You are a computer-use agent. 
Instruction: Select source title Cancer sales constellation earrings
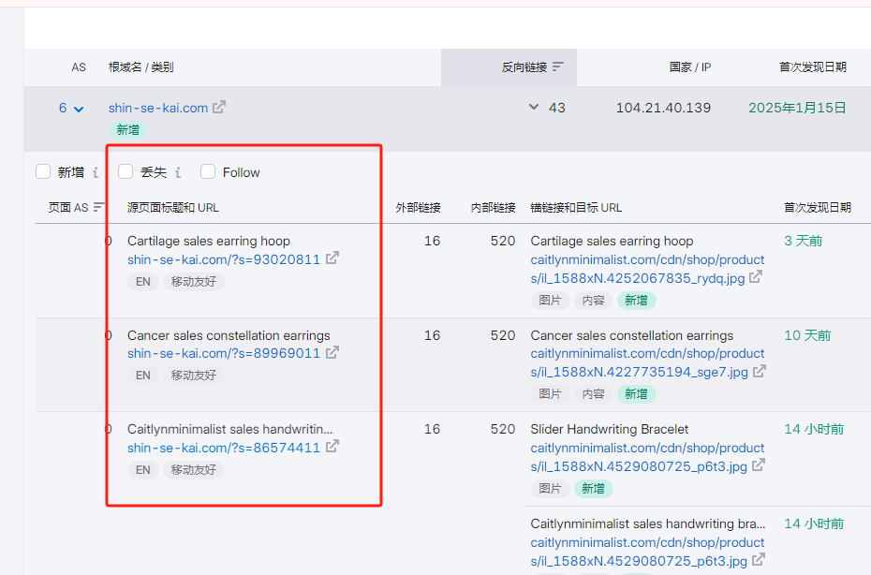click(229, 335)
